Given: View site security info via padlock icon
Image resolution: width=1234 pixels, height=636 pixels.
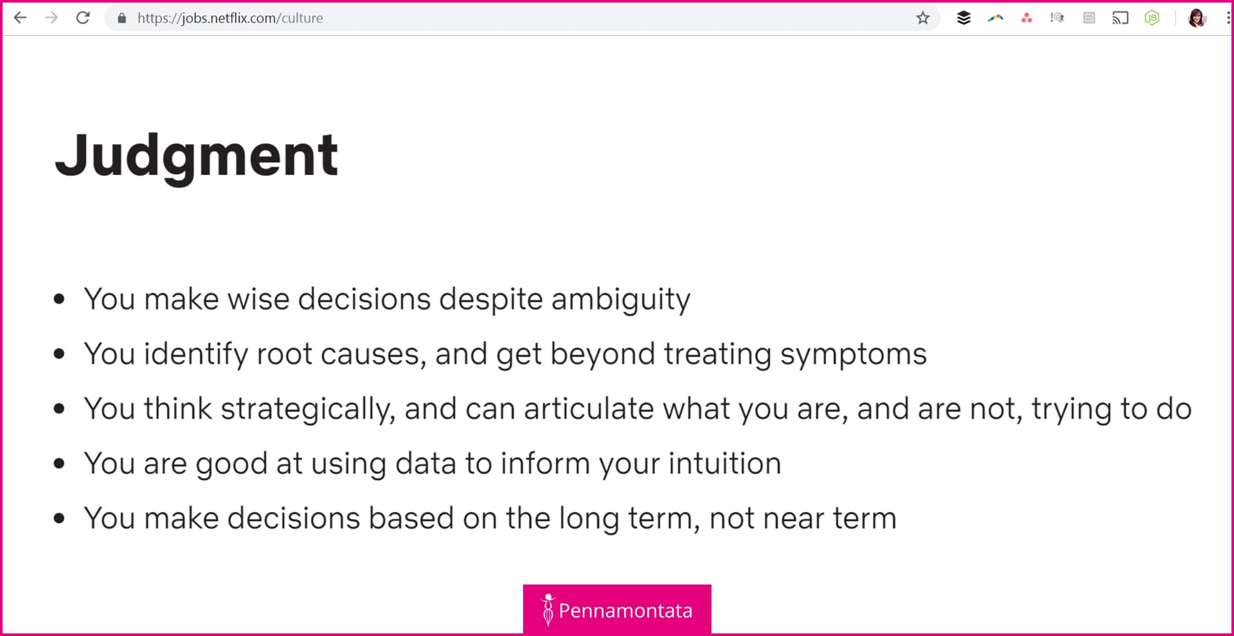Looking at the screenshot, I should 122,18.
